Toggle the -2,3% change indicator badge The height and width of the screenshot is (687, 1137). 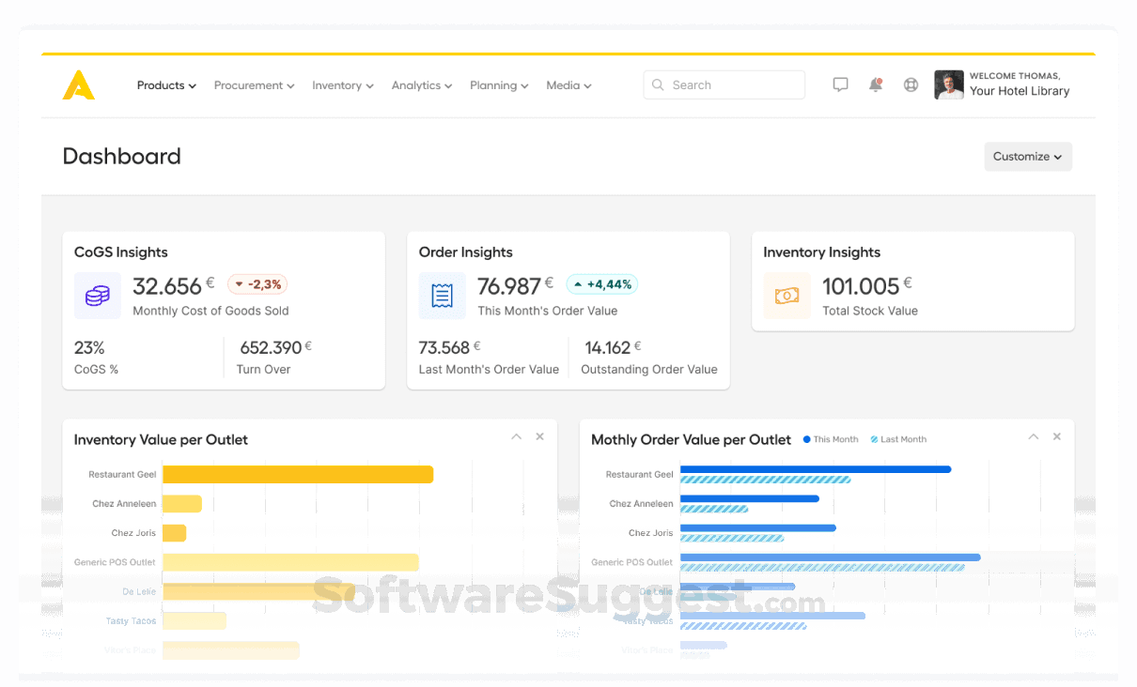click(x=257, y=283)
